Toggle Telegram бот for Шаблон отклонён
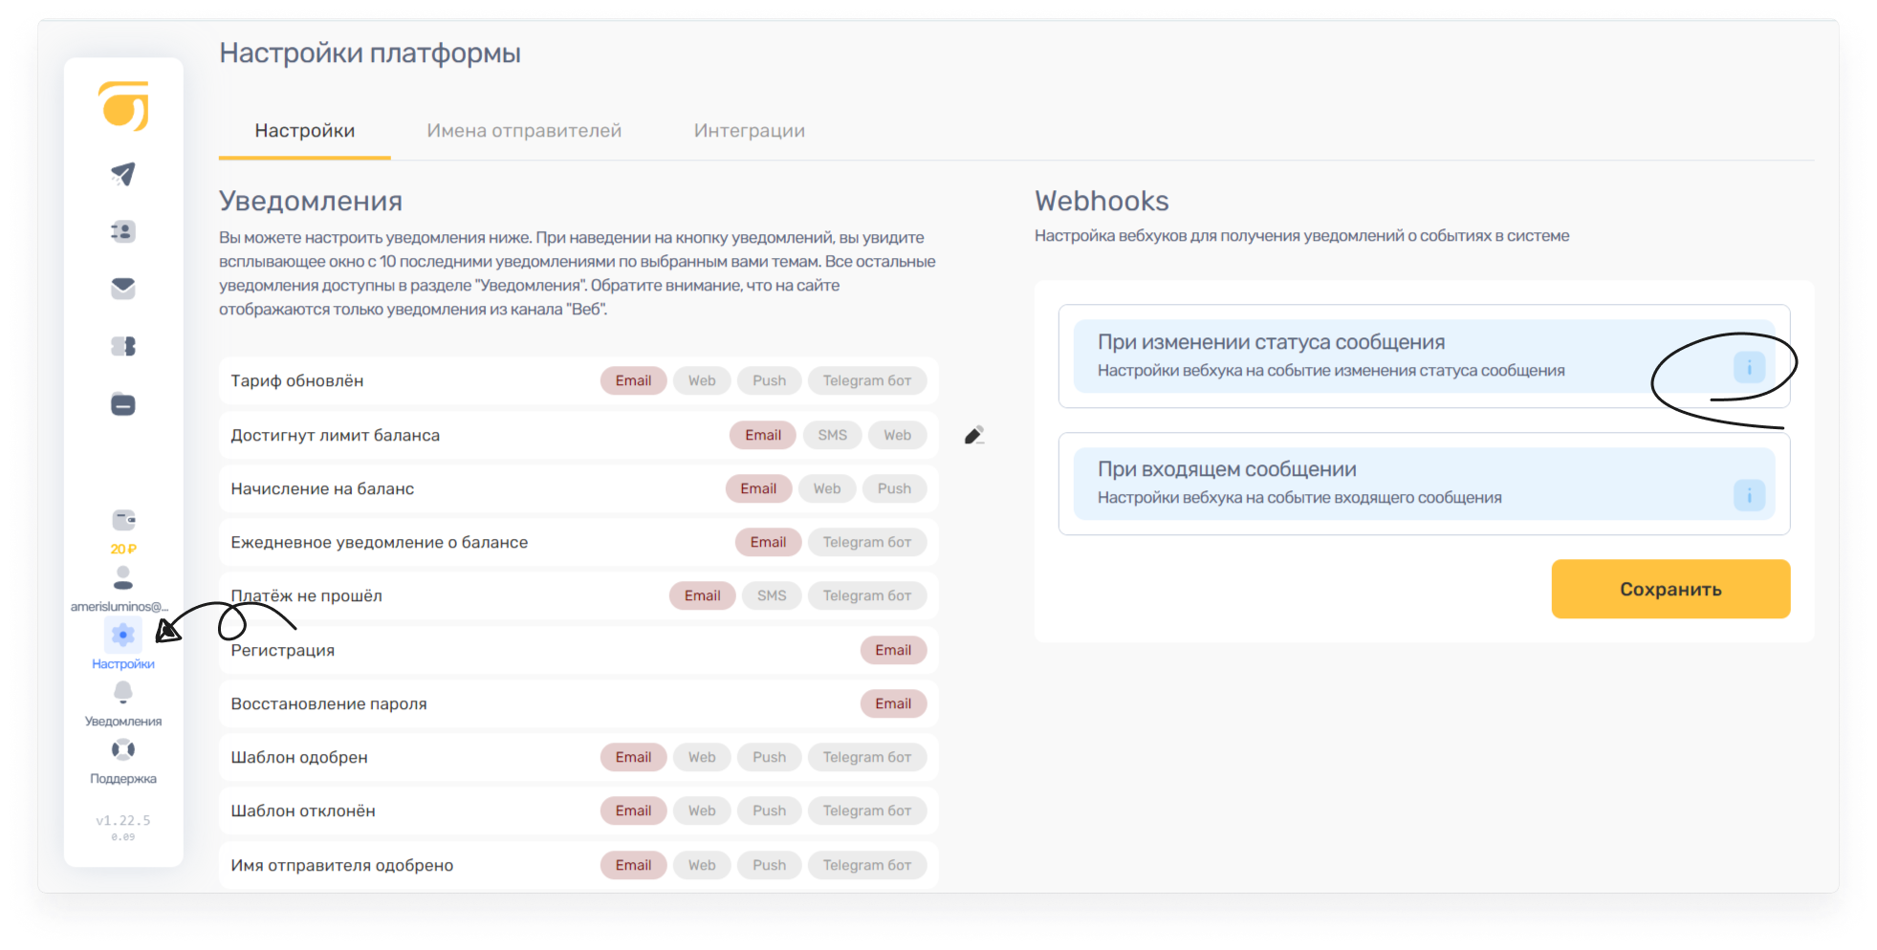Image resolution: width=1877 pixels, height=950 pixels. point(867,810)
